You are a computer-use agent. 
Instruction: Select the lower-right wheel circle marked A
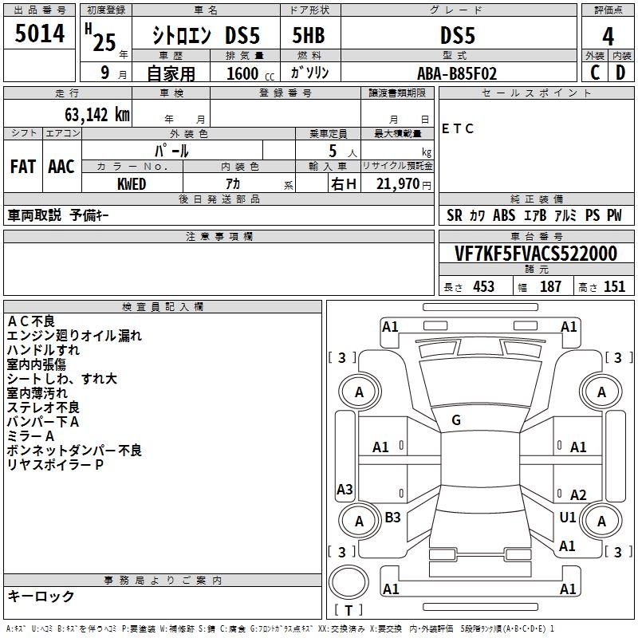[x=601, y=521]
